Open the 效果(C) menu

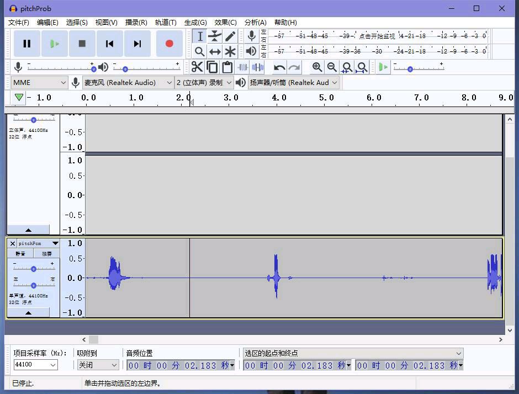tap(225, 23)
